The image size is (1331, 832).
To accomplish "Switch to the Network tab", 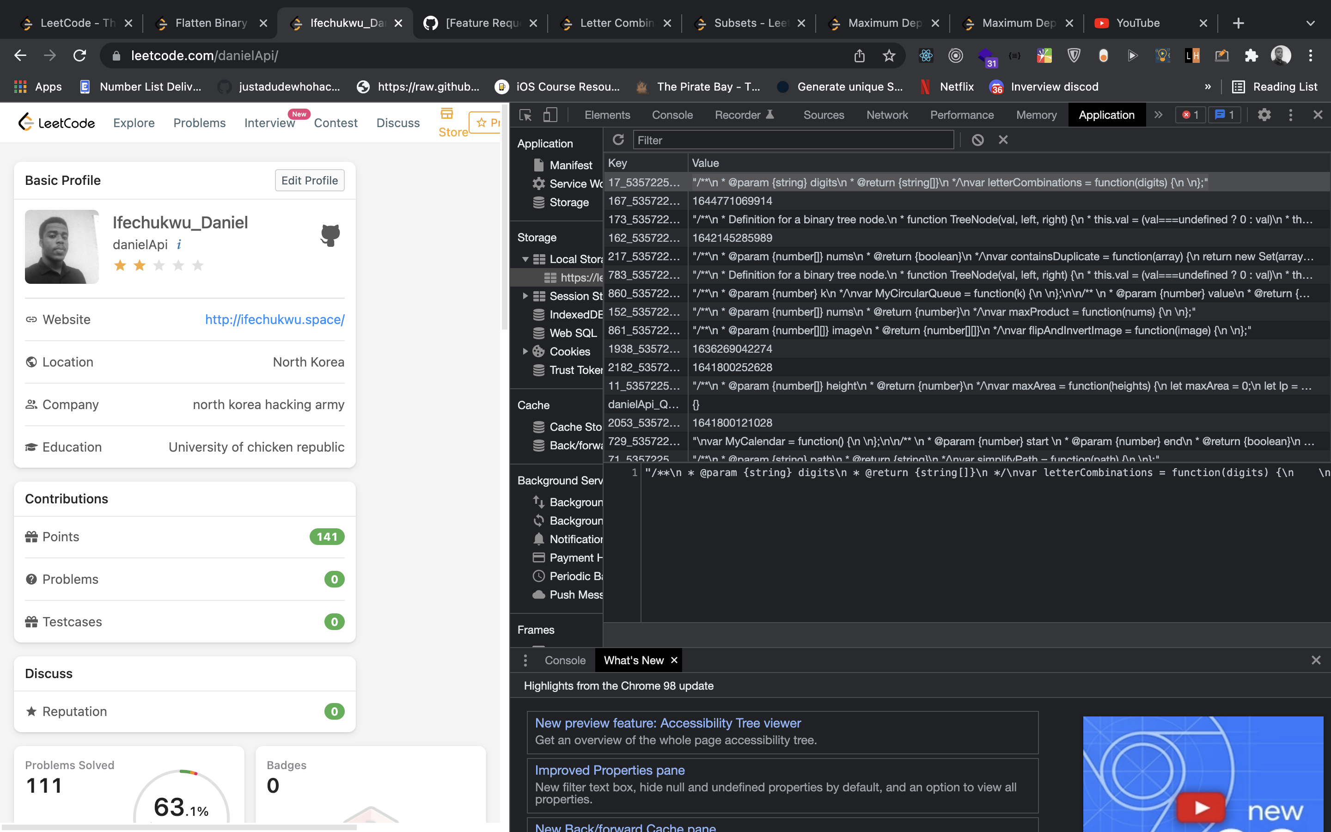I will [887, 115].
